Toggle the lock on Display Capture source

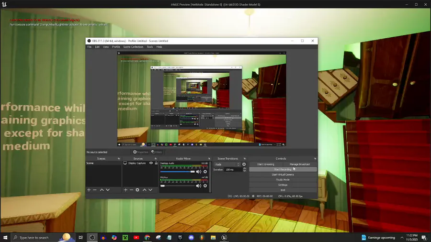pyautogui.click(x=156, y=163)
